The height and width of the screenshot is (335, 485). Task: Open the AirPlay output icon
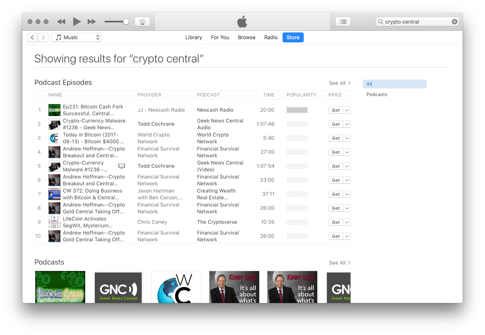point(142,22)
